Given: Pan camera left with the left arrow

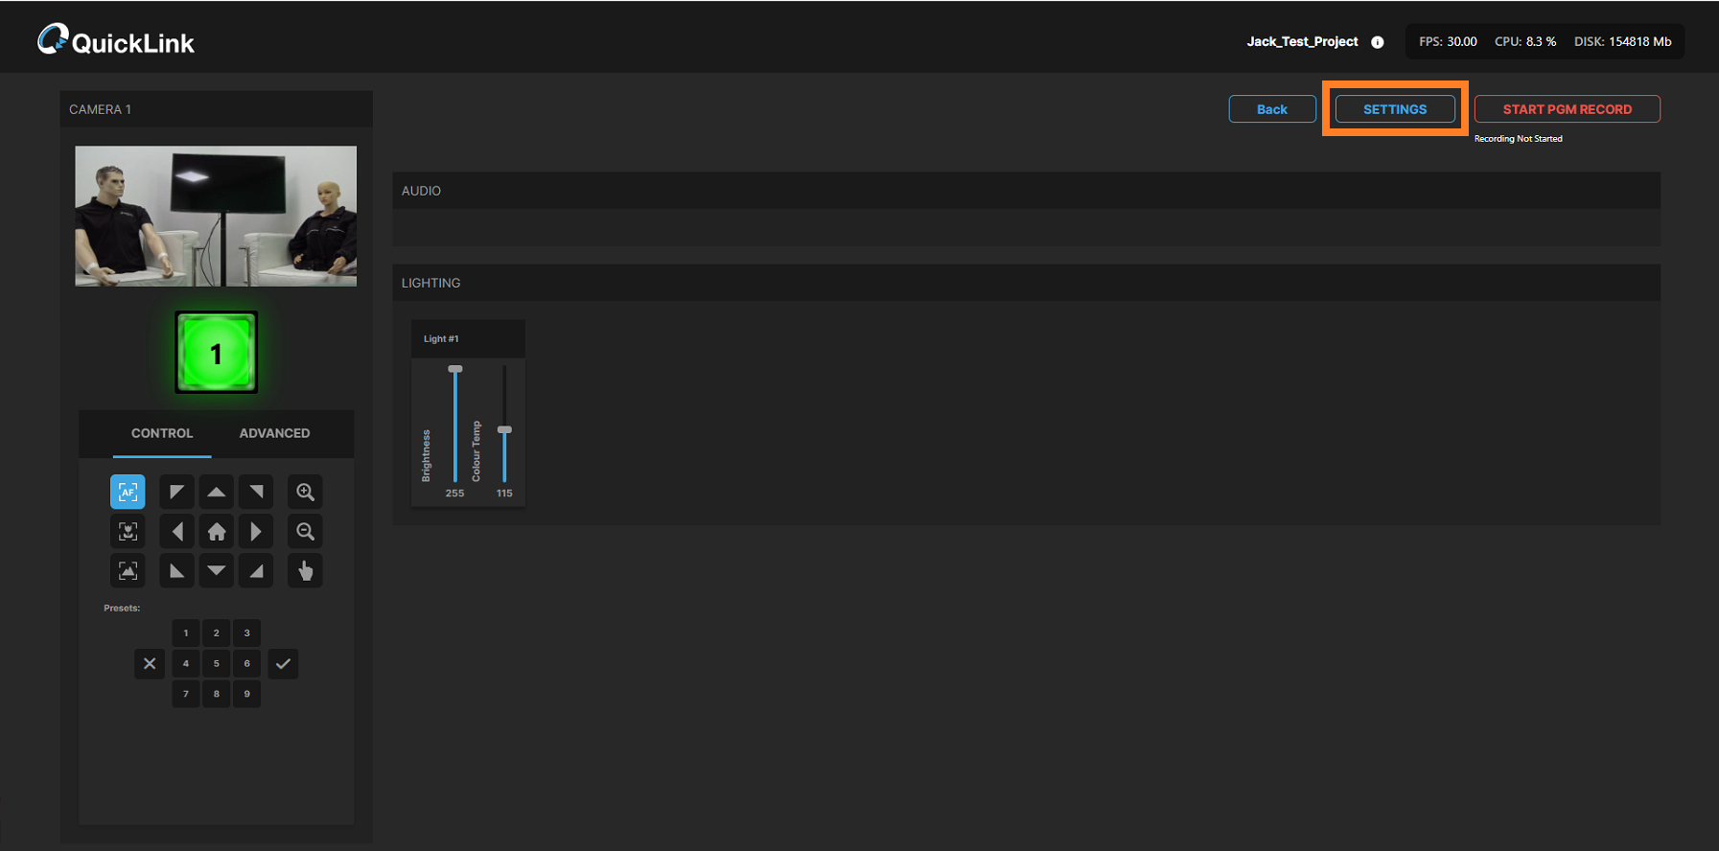Looking at the screenshot, I should tap(177, 532).
